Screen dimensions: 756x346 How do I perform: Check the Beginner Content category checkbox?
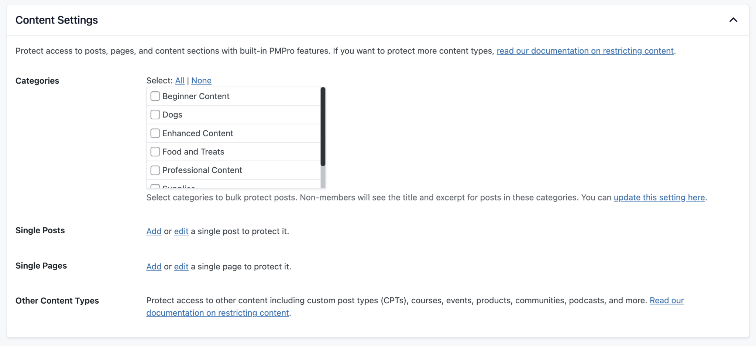(x=155, y=96)
